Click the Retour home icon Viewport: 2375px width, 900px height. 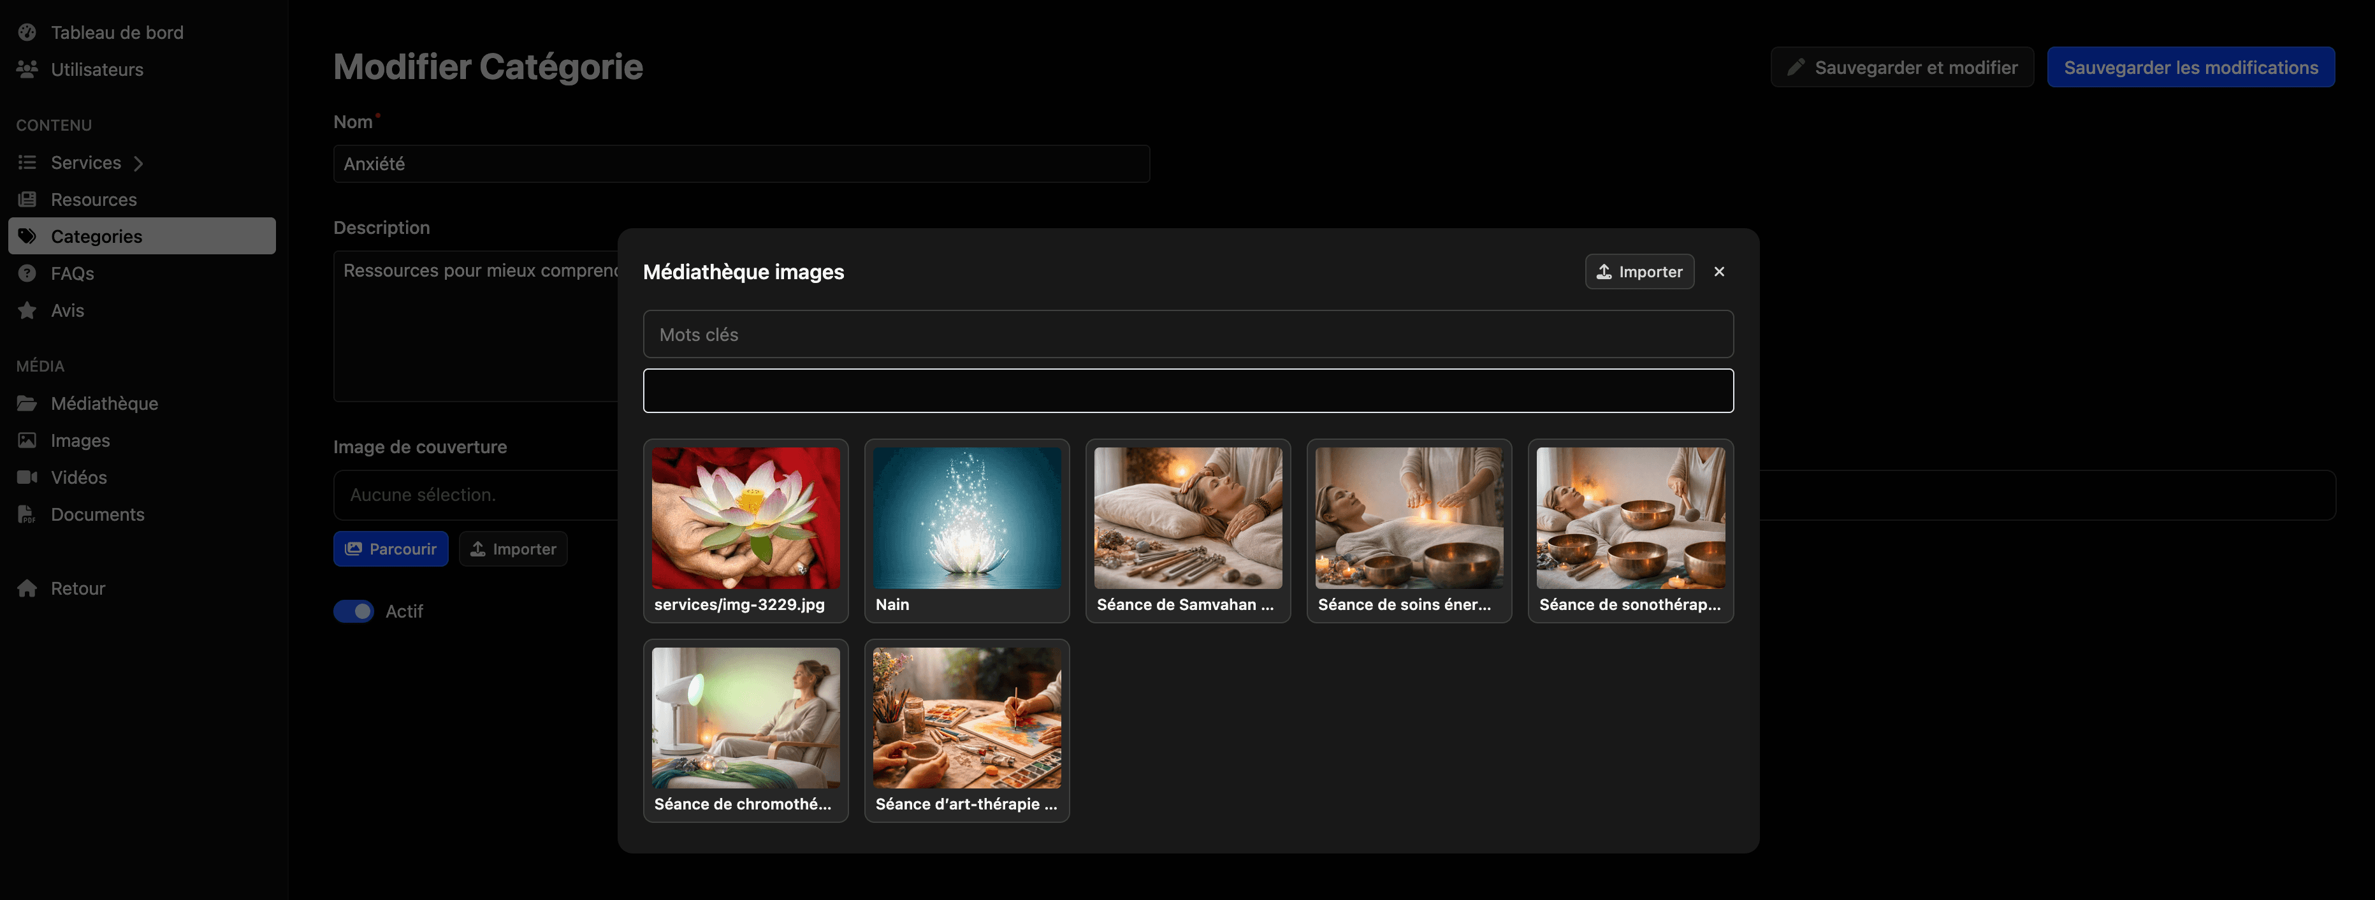click(x=27, y=588)
